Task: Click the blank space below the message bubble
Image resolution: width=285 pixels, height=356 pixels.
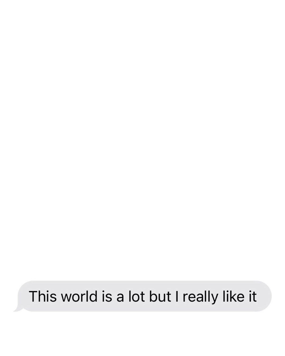Action: 142,334
